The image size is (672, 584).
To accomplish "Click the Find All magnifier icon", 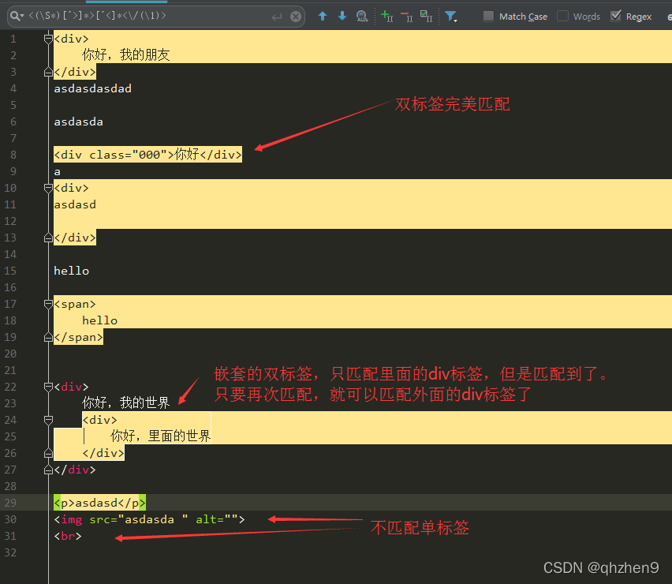I will click(x=361, y=16).
